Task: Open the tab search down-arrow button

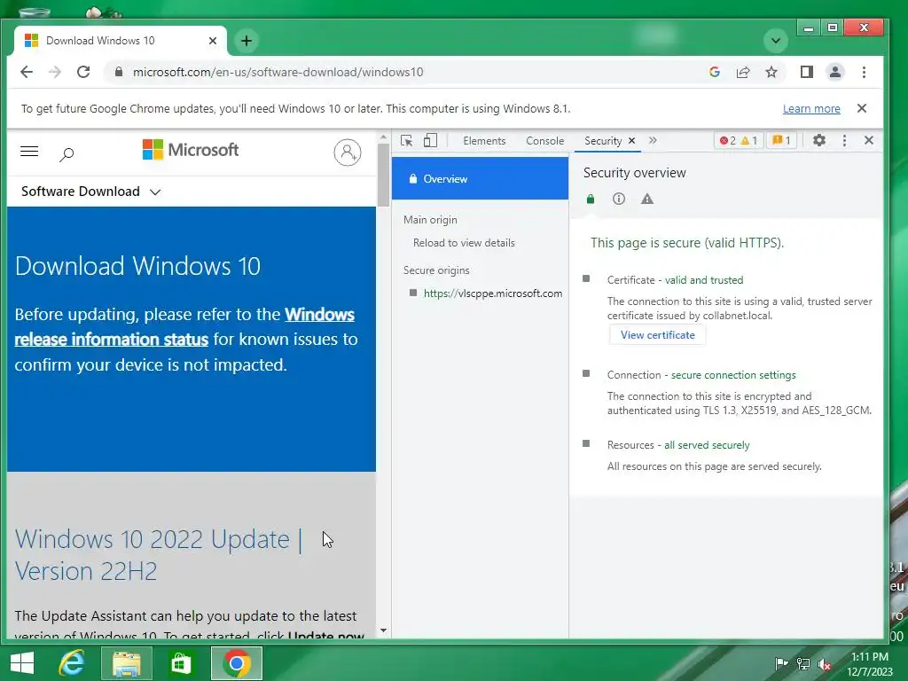Action: coord(775,41)
